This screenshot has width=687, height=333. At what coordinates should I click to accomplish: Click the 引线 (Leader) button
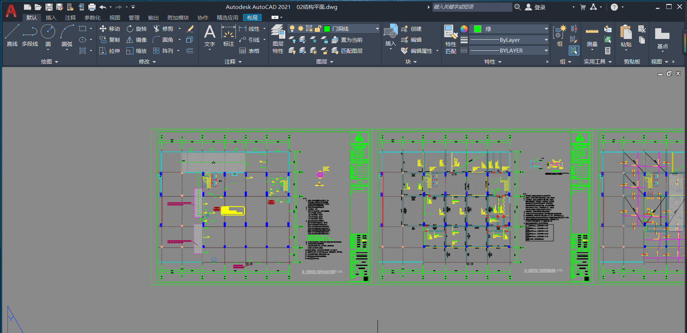pos(249,40)
